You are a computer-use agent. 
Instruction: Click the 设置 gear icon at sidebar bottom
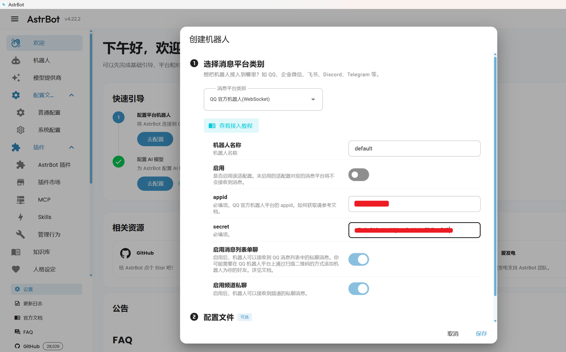[17, 289]
